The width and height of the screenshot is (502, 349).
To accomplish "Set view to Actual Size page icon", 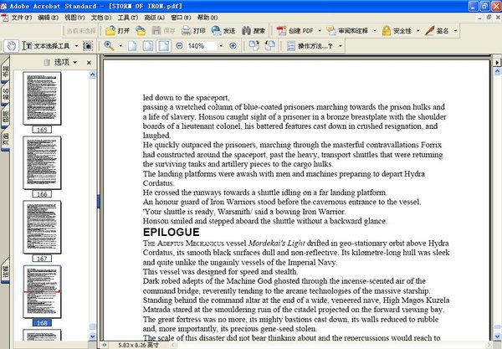I will click(132, 46).
